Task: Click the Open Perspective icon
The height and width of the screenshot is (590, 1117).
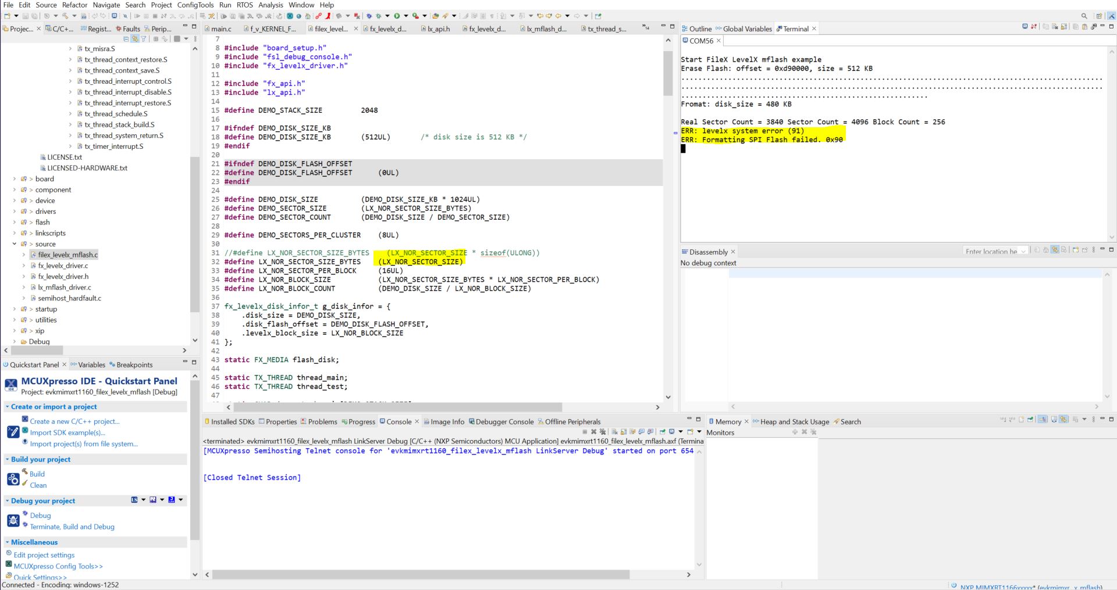Action: [x=1099, y=16]
